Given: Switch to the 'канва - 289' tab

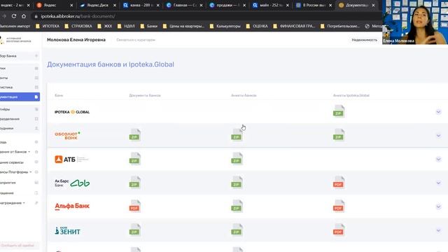Looking at the screenshot, I should coord(141,5).
